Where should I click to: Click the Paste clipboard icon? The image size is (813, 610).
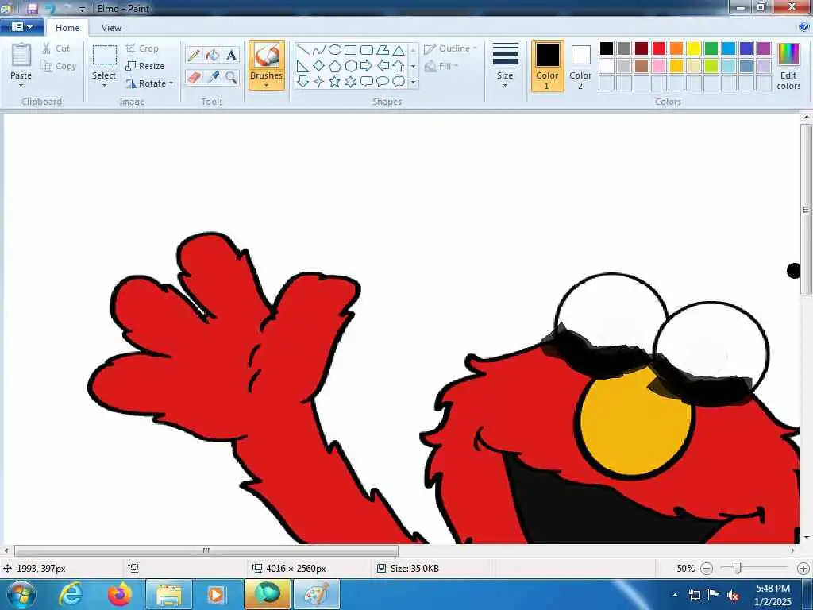pos(21,55)
